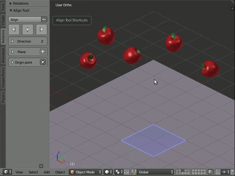This screenshot has height=176, width=235.
Task: Open the View menu
Action: [x=19, y=172]
